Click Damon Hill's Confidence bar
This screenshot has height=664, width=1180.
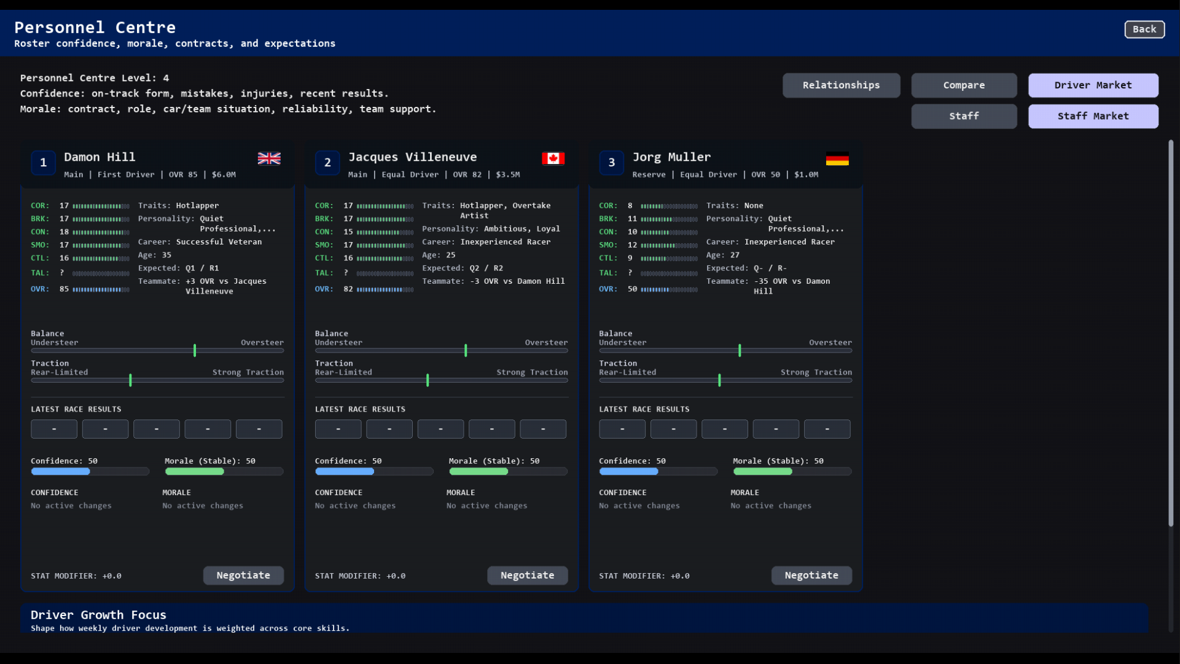(x=90, y=472)
